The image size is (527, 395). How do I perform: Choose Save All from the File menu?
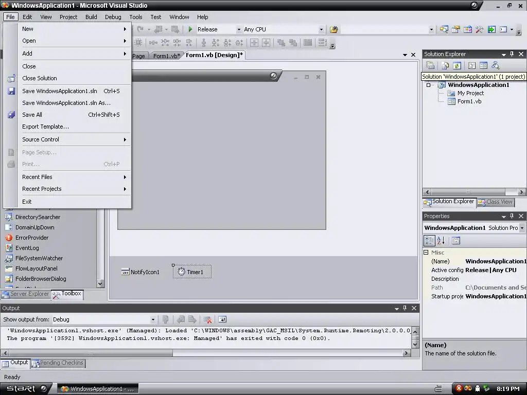click(74, 115)
